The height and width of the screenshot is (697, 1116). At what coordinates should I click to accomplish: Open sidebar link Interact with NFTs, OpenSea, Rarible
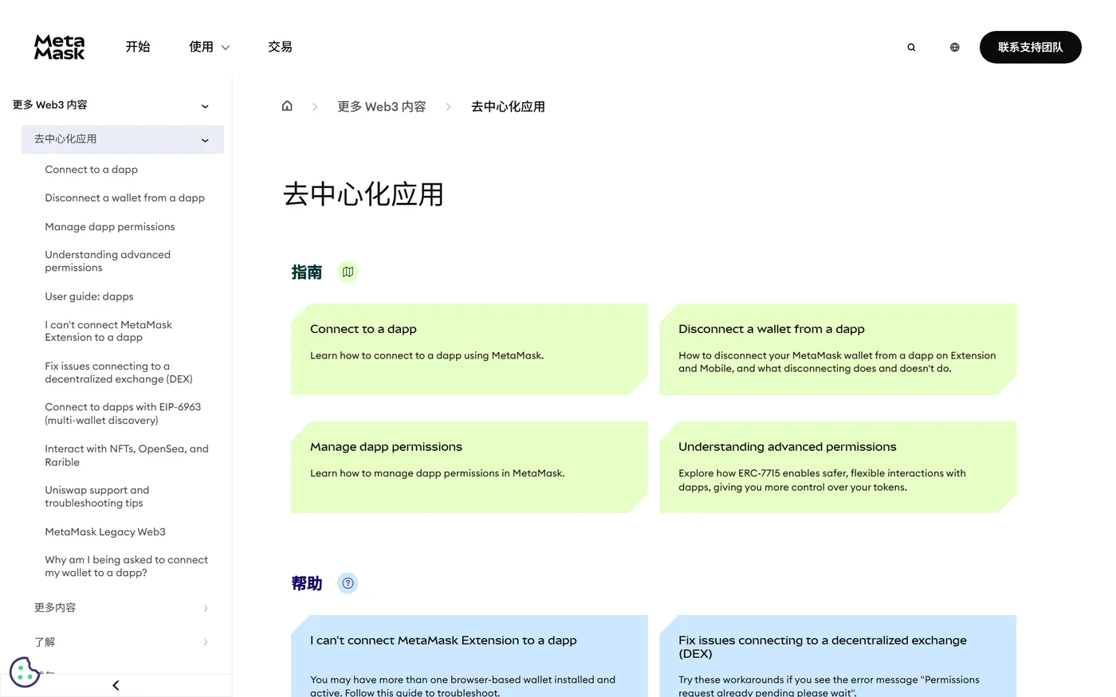pyautogui.click(x=127, y=456)
